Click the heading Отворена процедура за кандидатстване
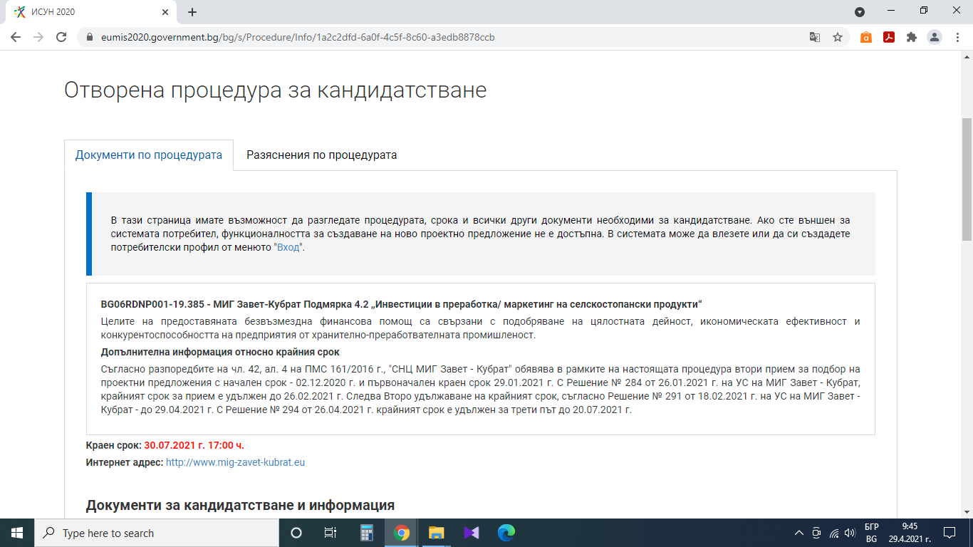Image resolution: width=973 pixels, height=547 pixels. tap(275, 90)
